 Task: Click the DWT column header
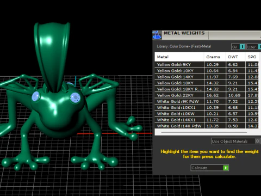(235, 57)
